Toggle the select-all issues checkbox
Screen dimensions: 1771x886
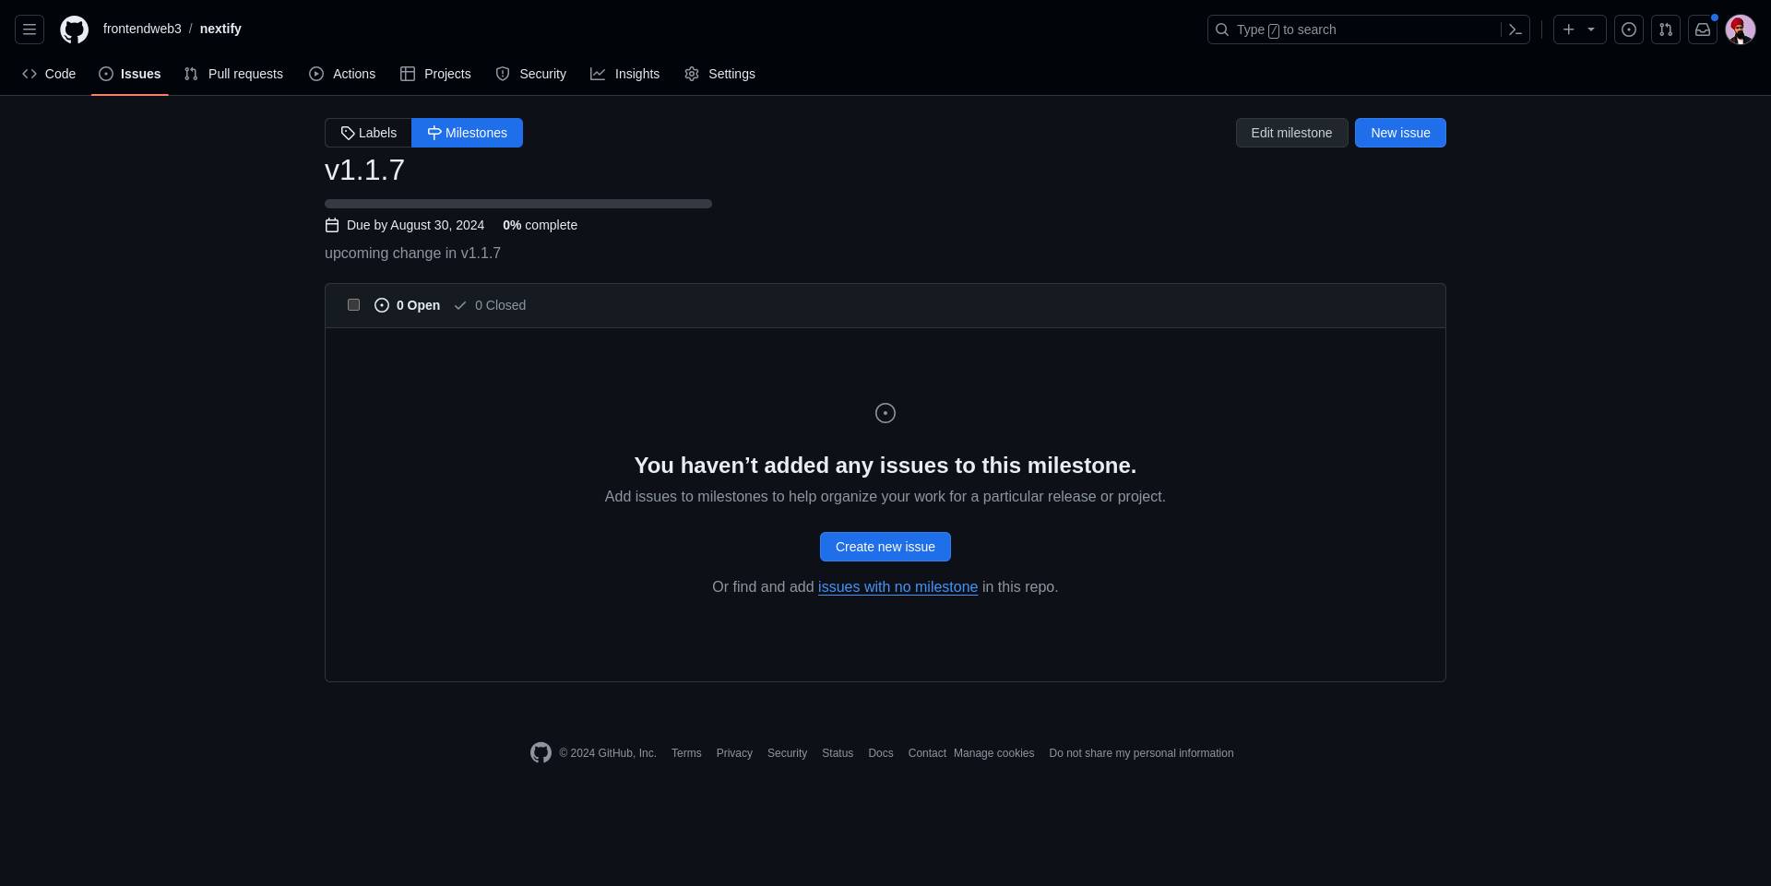pyautogui.click(x=353, y=305)
